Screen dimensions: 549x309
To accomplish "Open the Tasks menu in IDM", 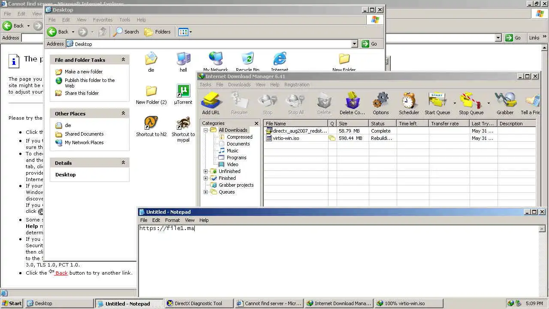I will (205, 85).
